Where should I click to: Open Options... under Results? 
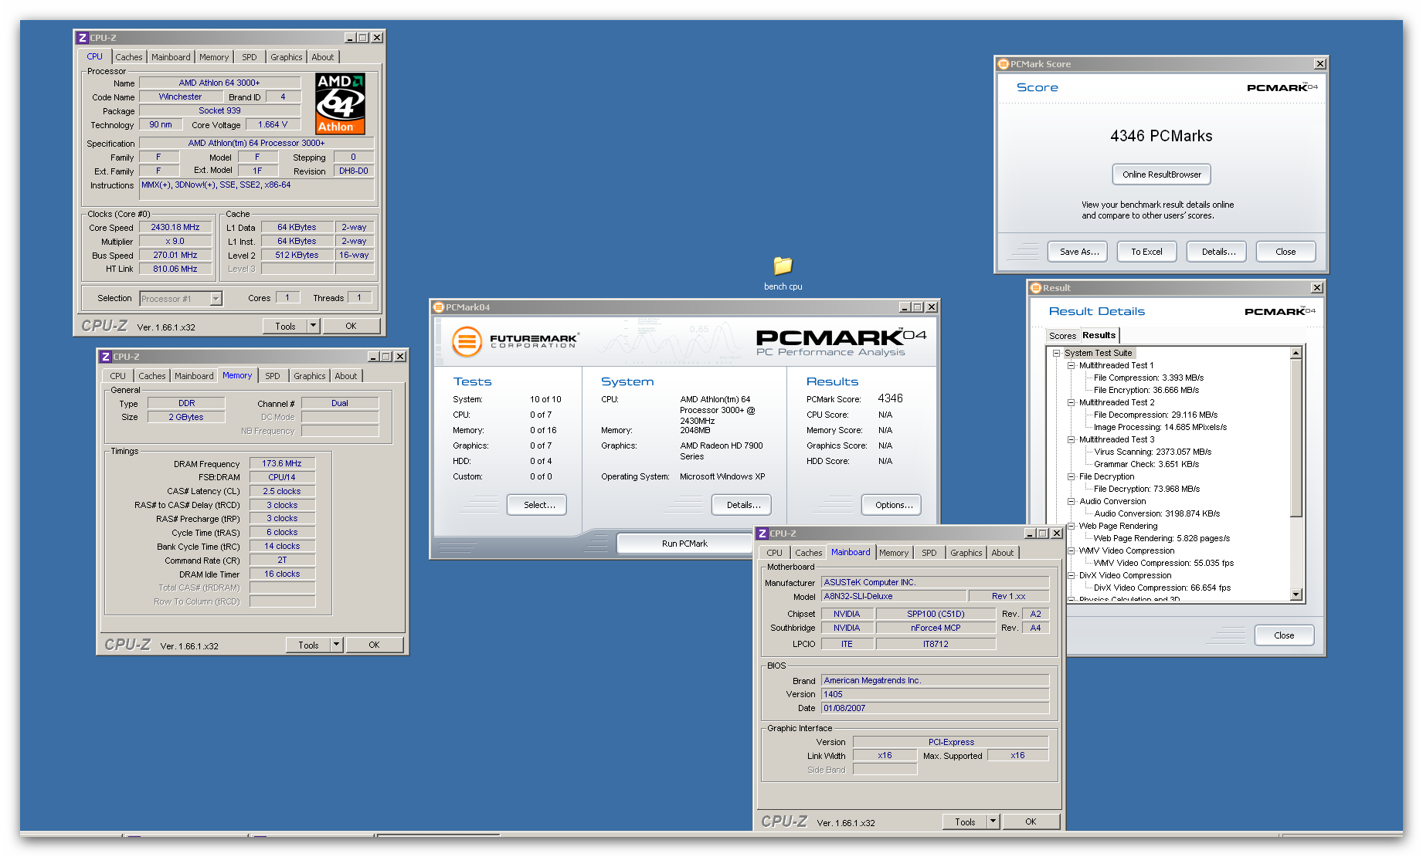tap(891, 505)
